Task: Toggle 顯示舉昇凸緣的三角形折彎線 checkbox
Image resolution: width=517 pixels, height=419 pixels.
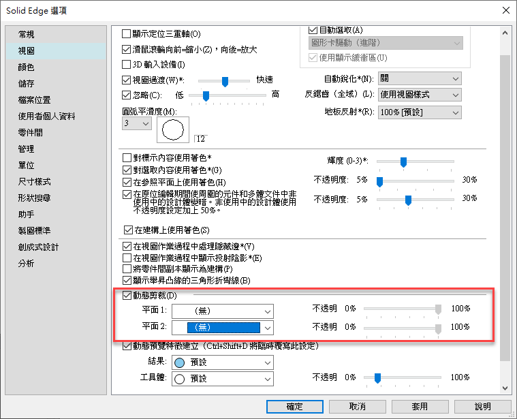Action: 127,280
